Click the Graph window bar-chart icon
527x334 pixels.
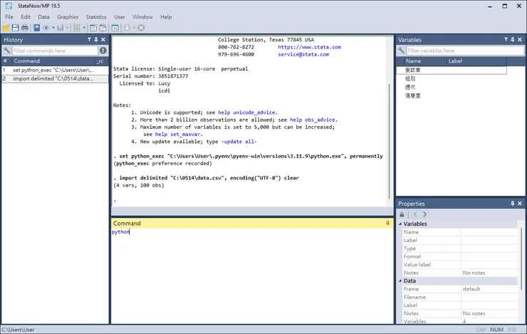[x=60, y=28]
